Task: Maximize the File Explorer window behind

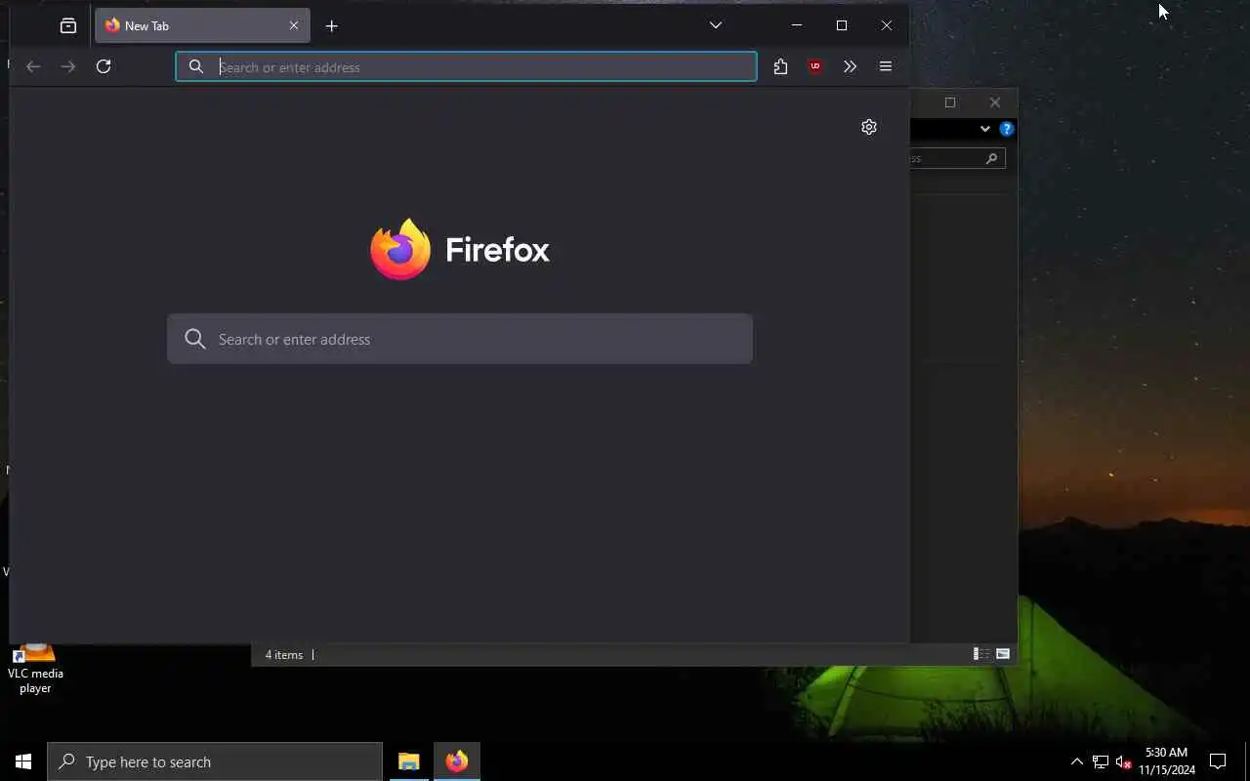Action: pyautogui.click(x=950, y=103)
